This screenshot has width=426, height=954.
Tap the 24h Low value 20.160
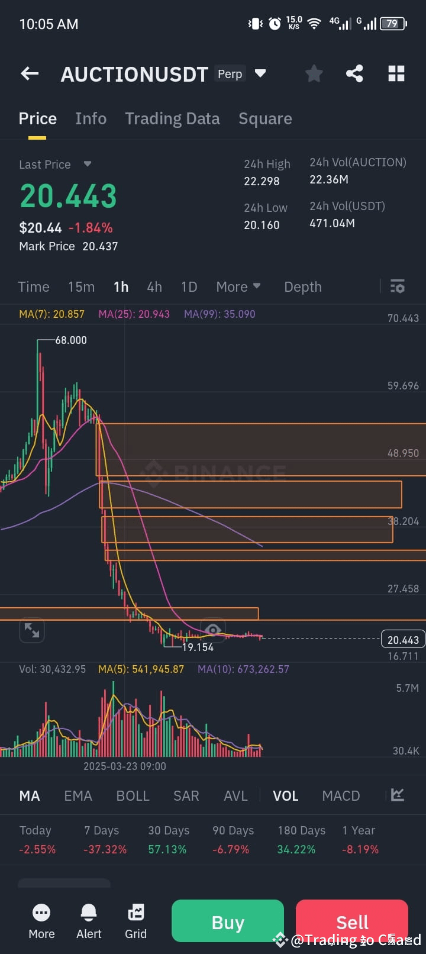coord(262,225)
